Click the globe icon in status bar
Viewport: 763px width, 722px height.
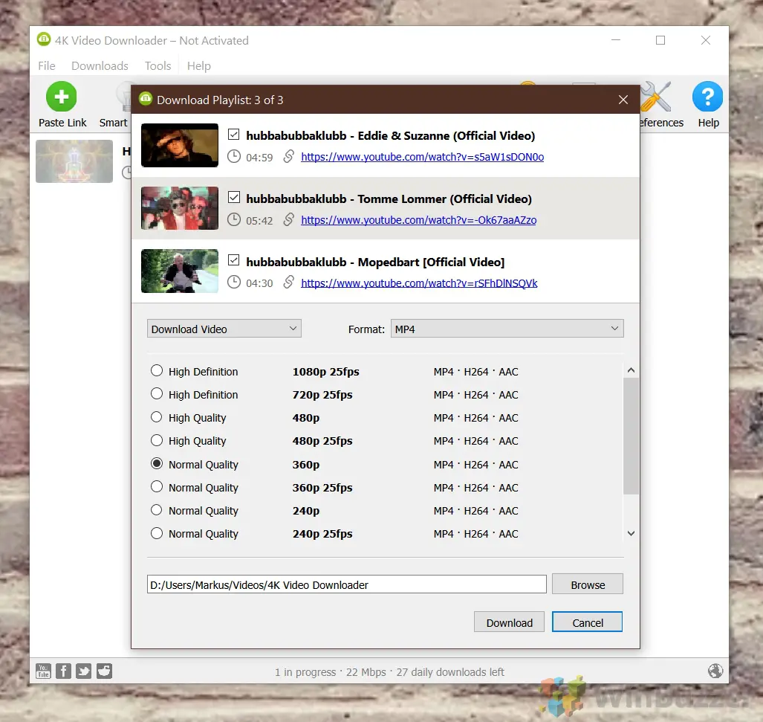[x=715, y=671]
